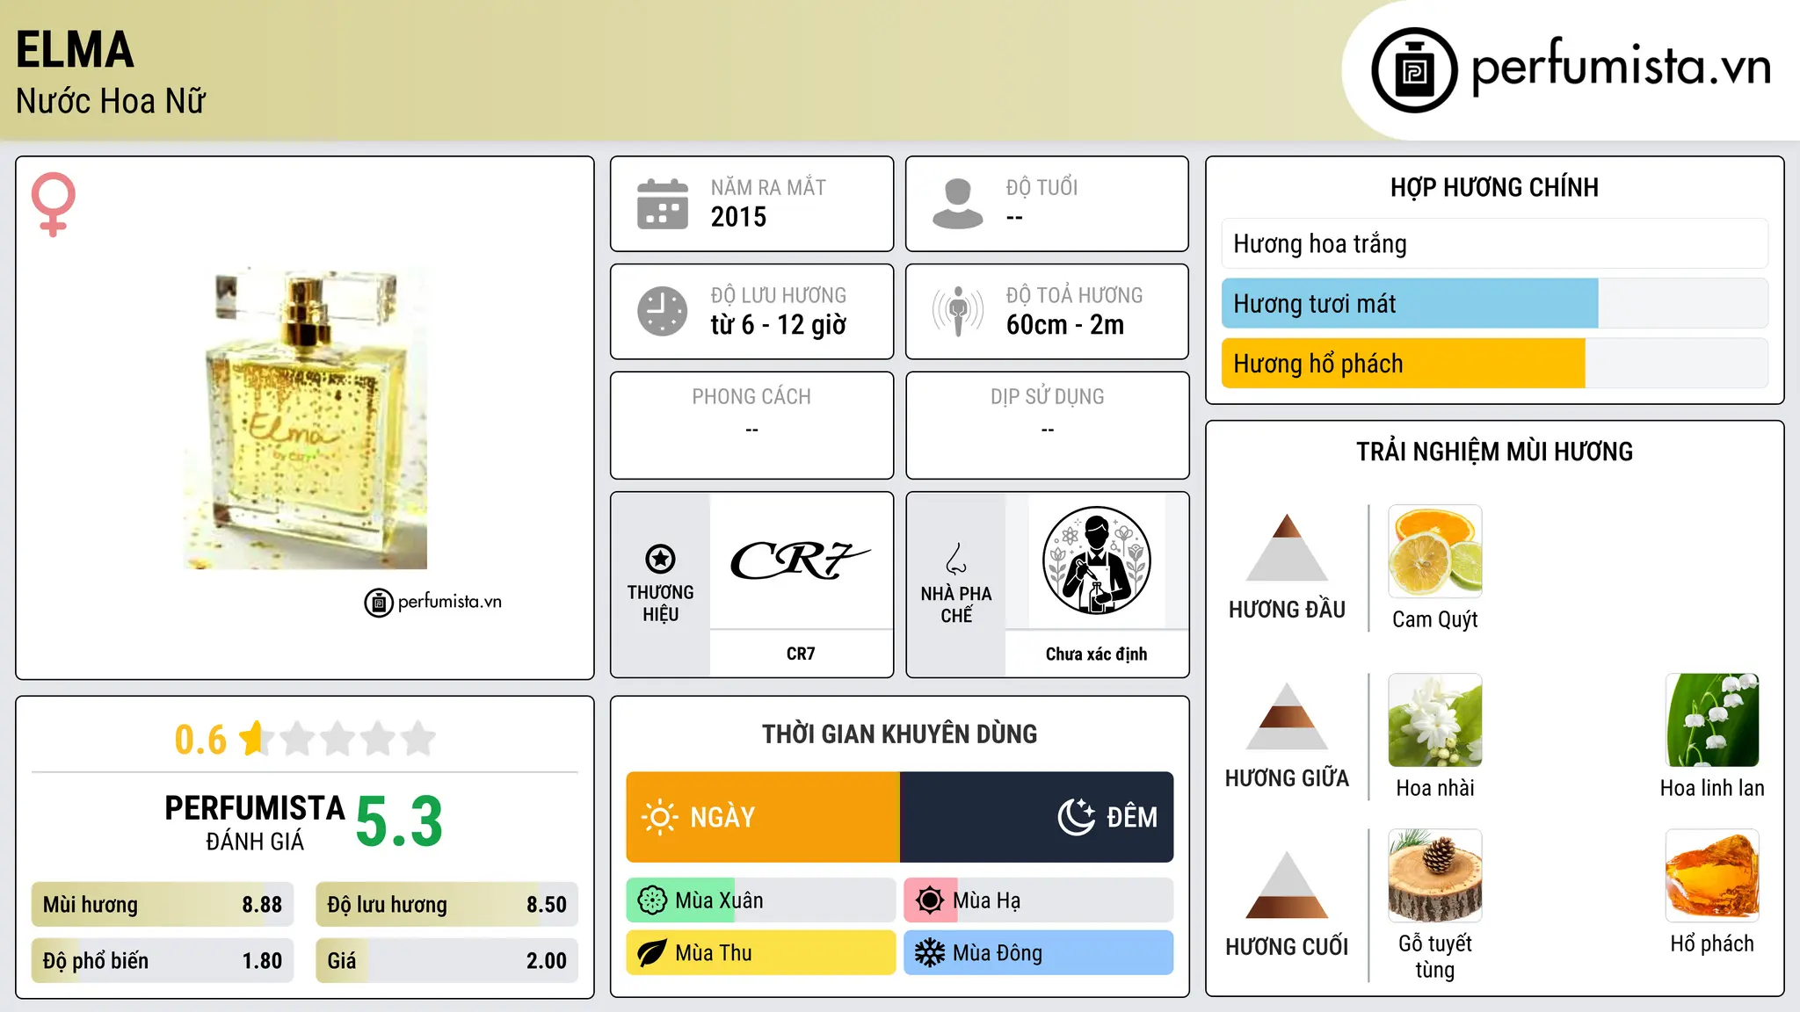Select the Mùa Xuân season bar

[761, 900]
